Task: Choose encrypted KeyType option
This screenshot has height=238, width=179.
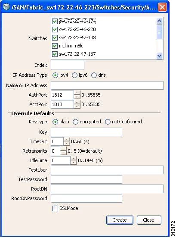Action: (75, 122)
